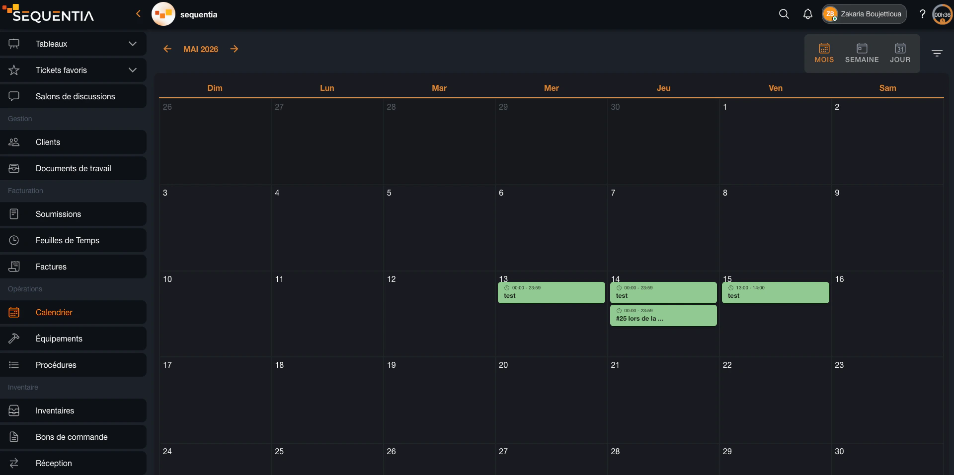This screenshot has height=475, width=954.
Task: Open Salons de discussions
Action: [73, 96]
